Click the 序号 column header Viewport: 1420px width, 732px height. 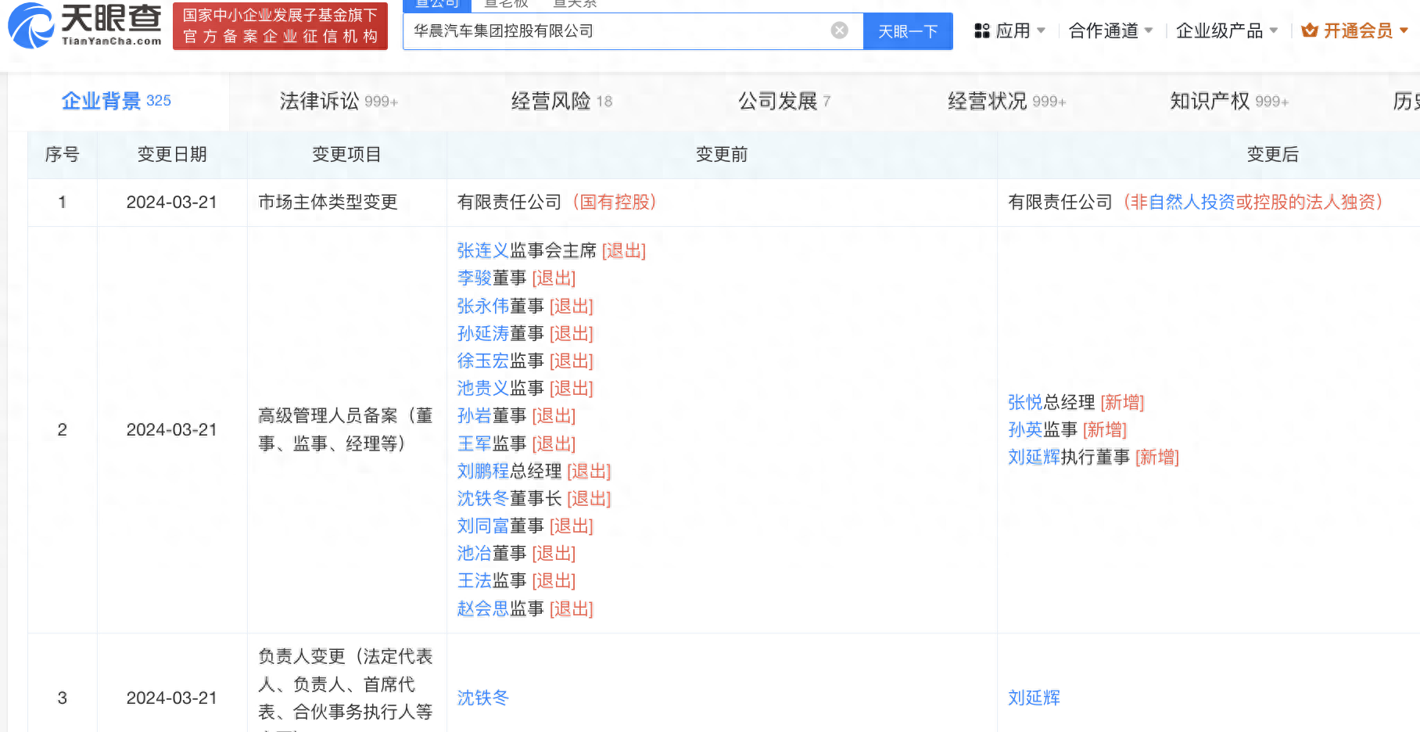pyautogui.click(x=62, y=155)
